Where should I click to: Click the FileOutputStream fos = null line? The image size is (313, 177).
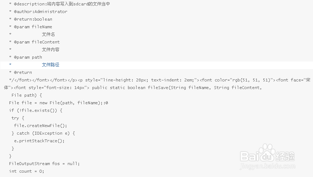point(44,164)
